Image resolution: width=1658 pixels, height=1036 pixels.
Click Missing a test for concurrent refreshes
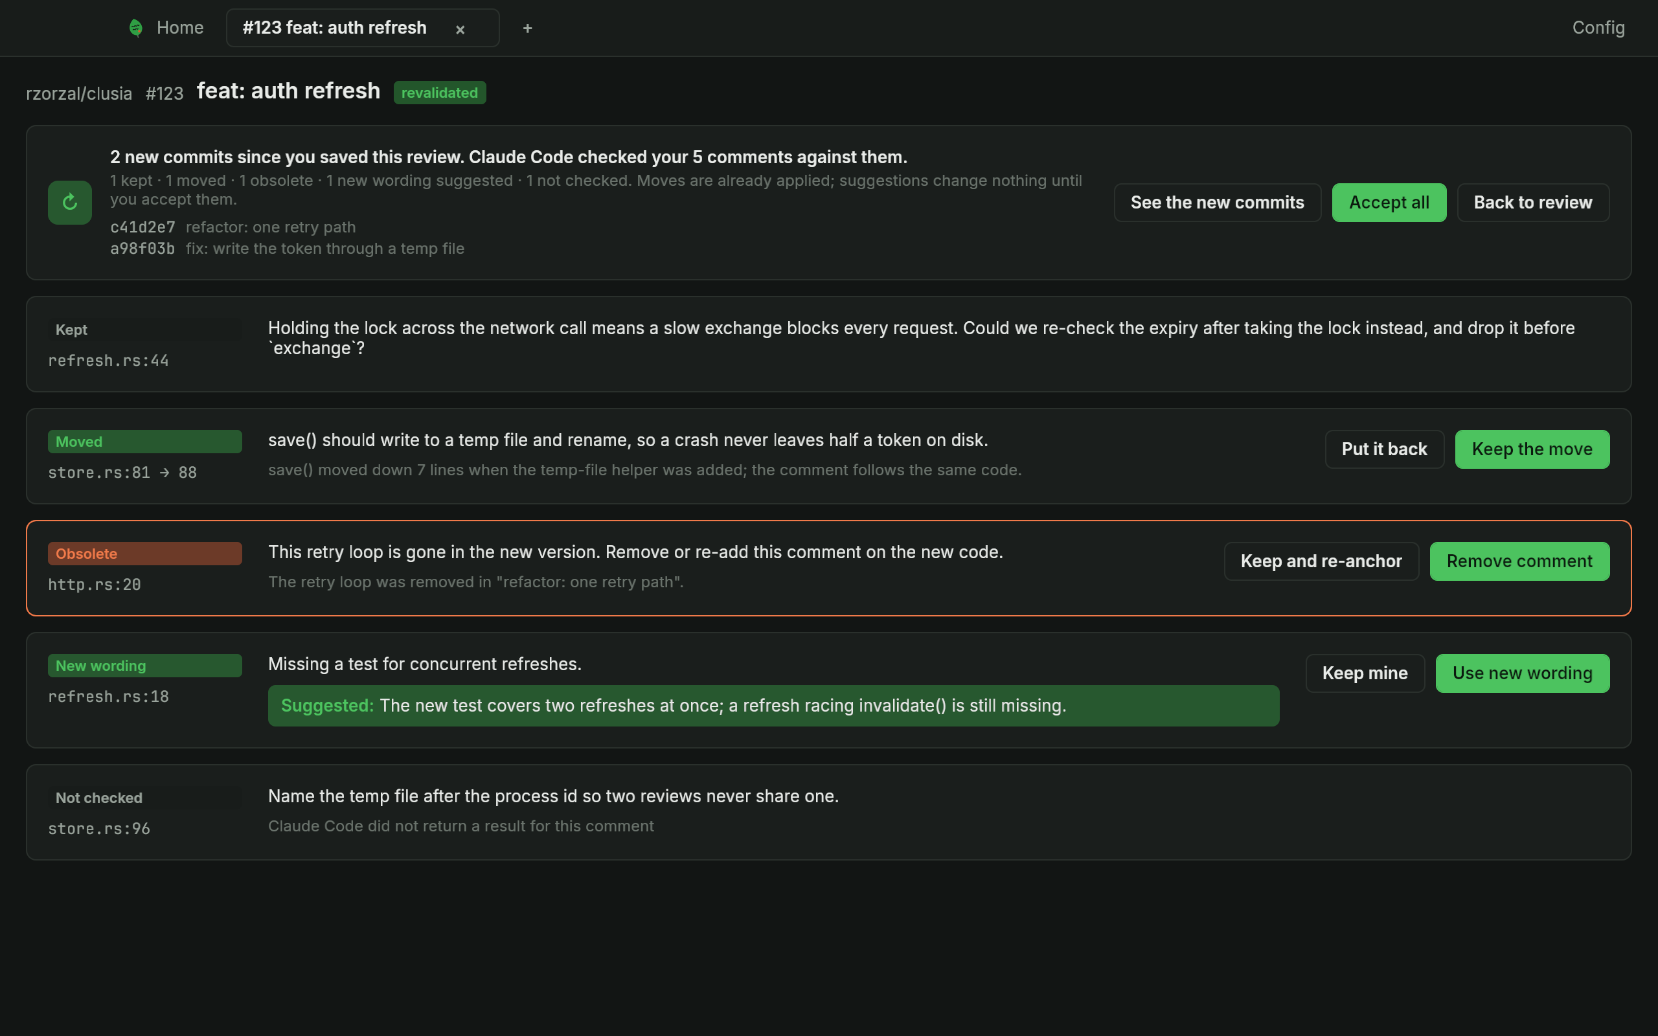click(x=425, y=664)
